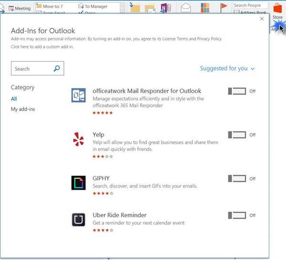Toggle the GIPHY add-in on

(237, 179)
